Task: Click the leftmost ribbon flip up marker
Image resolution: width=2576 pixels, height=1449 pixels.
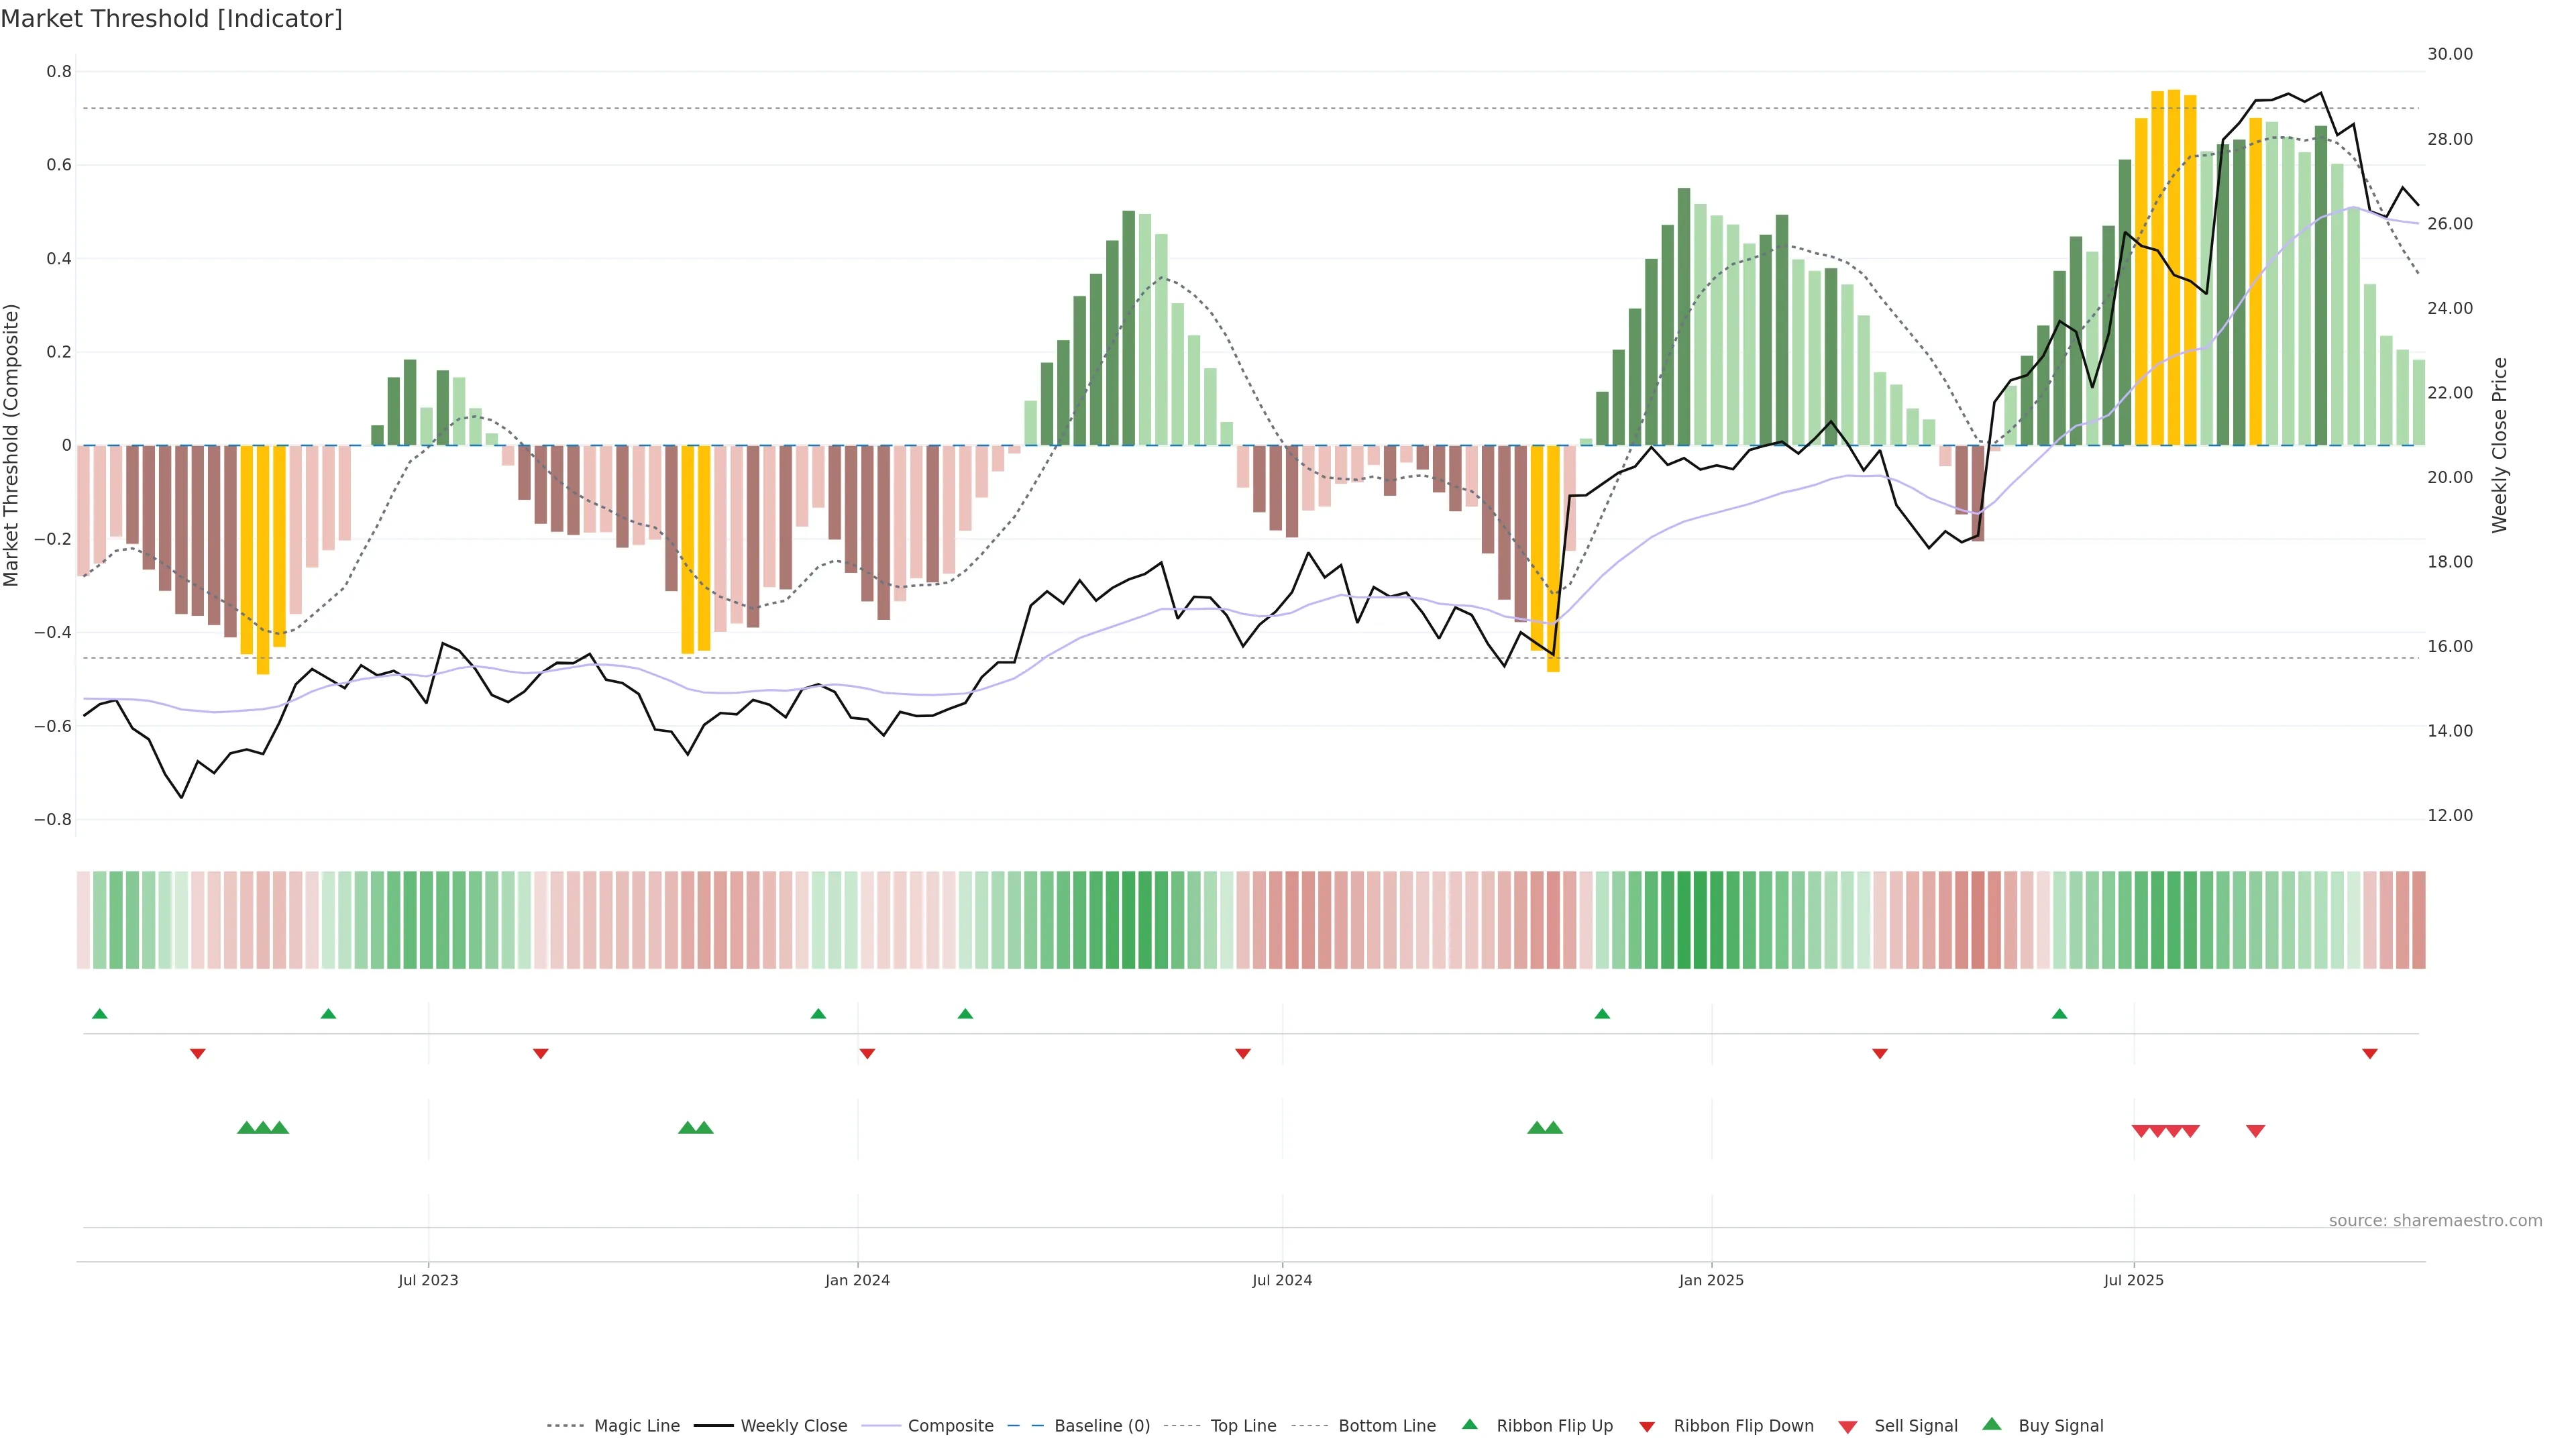Action: [x=99, y=1014]
